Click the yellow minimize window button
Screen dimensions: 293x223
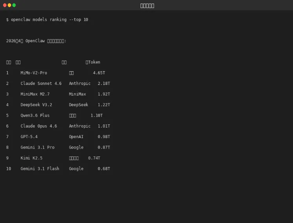(x=9, y=5)
